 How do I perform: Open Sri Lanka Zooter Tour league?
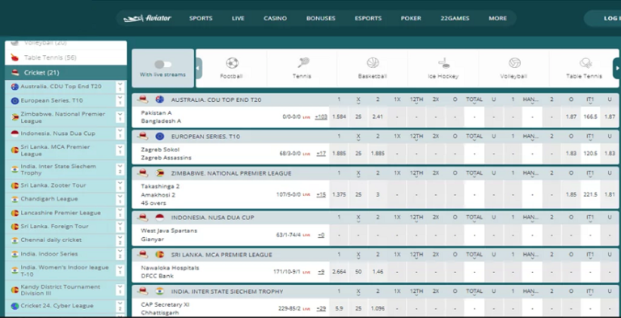(53, 185)
